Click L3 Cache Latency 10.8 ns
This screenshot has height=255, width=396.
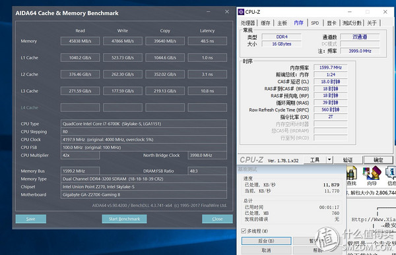tap(207, 91)
